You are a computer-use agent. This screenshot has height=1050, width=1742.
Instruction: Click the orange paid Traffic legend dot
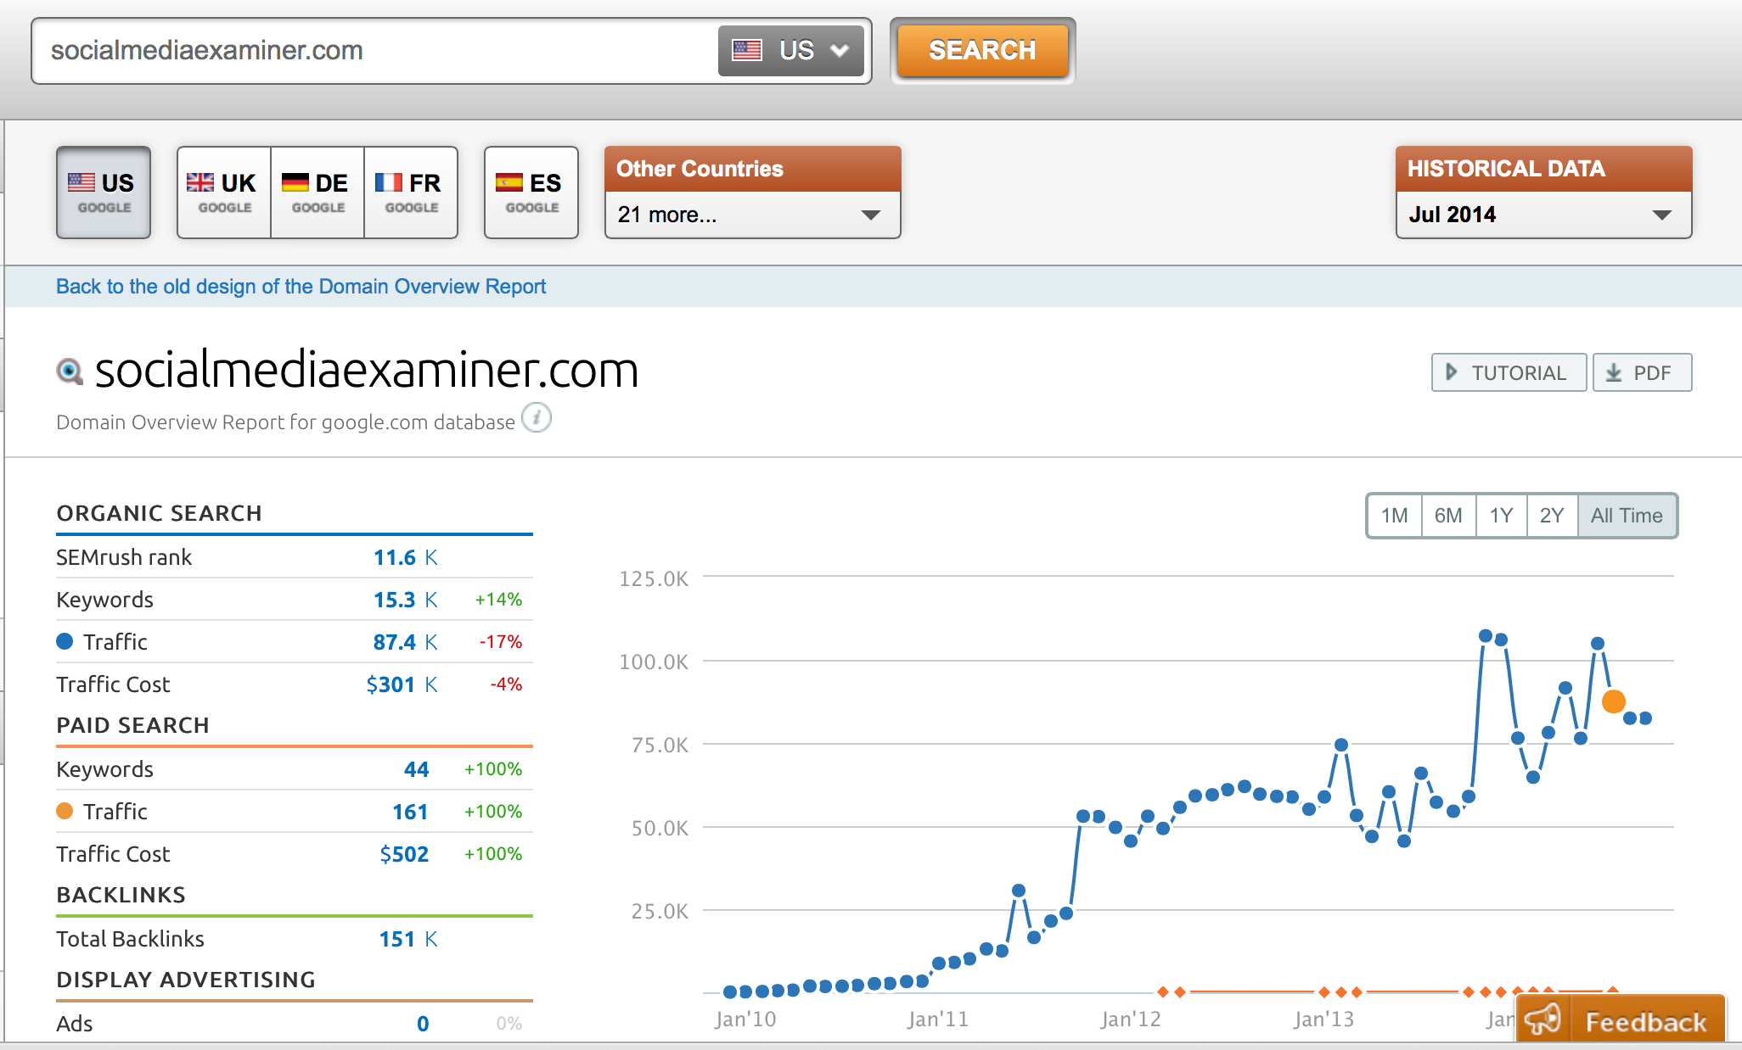coord(65,811)
